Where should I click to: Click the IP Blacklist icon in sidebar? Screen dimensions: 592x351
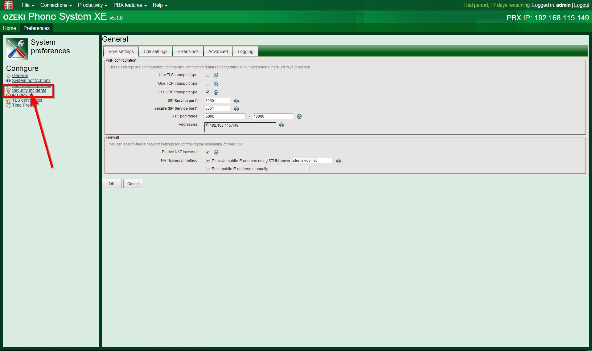coord(9,95)
